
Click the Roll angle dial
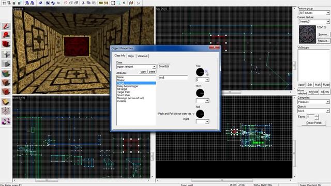(200, 114)
